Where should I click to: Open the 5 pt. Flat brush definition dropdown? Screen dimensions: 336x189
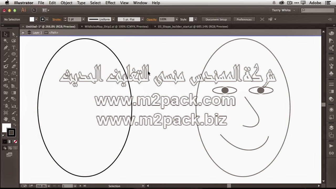142,19
